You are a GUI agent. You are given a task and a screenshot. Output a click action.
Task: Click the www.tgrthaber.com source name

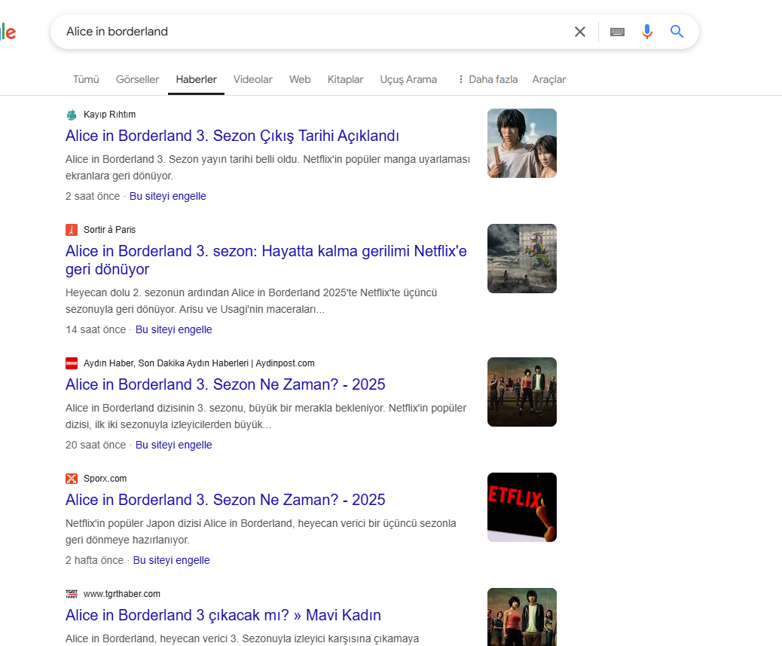pyautogui.click(x=122, y=594)
